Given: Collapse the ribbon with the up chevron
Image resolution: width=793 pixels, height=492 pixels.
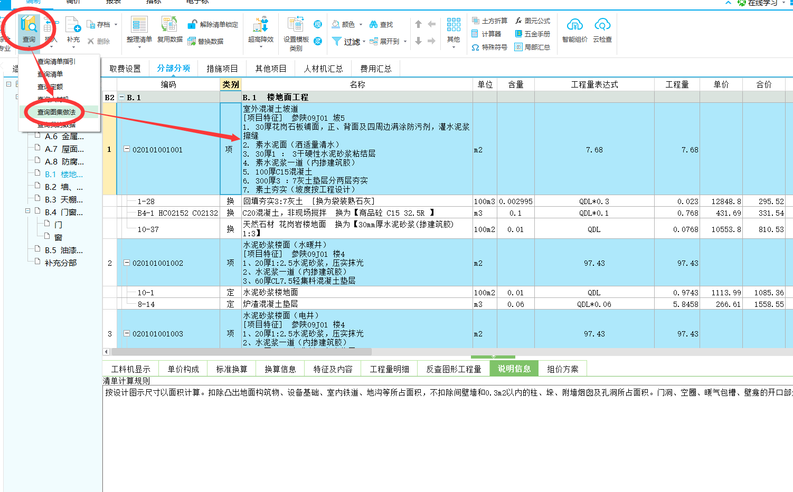Looking at the screenshot, I should pos(729,3).
